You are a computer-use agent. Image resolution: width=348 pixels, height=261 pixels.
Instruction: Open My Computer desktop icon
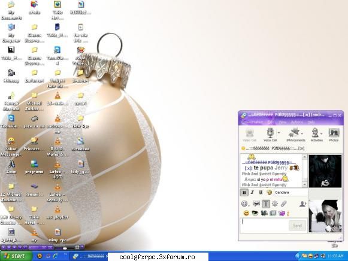(11, 33)
